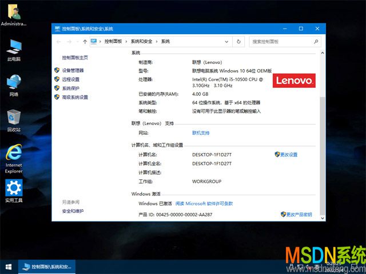Open 阅读 Microsoft 软件许可条款 link

pyautogui.click(x=204, y=203)
